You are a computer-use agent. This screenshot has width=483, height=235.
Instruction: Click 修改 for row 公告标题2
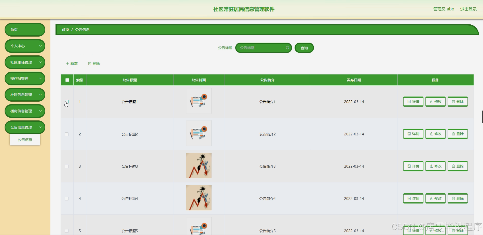pyautogui.click(x=435, y=134)
